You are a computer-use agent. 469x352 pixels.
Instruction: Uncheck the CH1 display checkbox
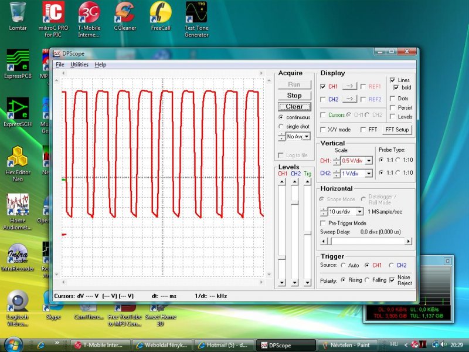[x=323, y=86]
